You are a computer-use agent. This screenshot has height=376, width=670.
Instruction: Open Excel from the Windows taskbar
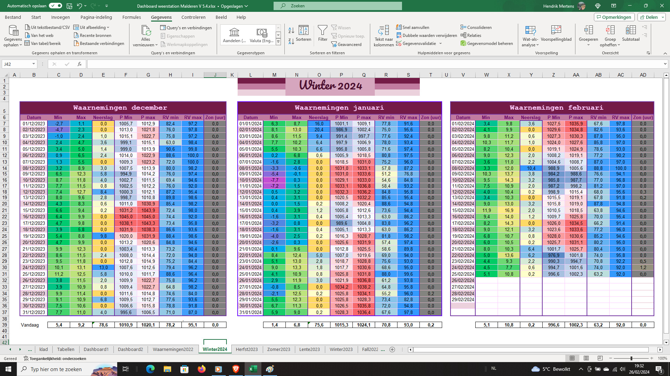point(253,369)
